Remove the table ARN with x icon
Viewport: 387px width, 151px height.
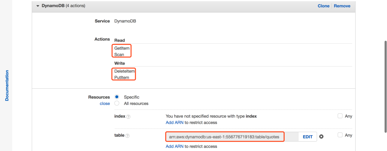click(321, 137)
